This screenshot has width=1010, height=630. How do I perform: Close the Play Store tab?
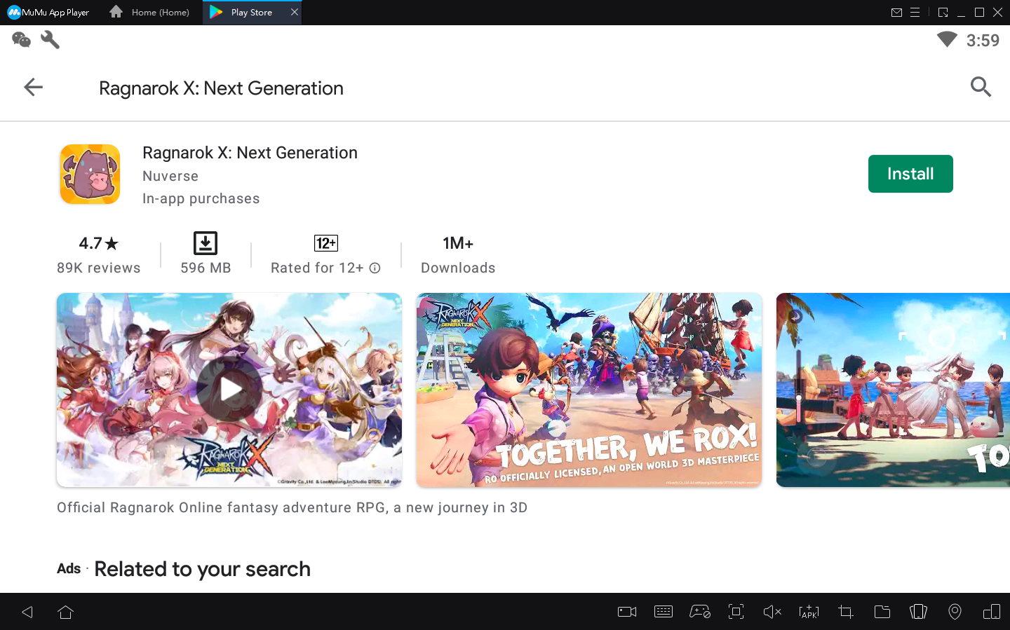pyautogui.click(x=295, y=12)
